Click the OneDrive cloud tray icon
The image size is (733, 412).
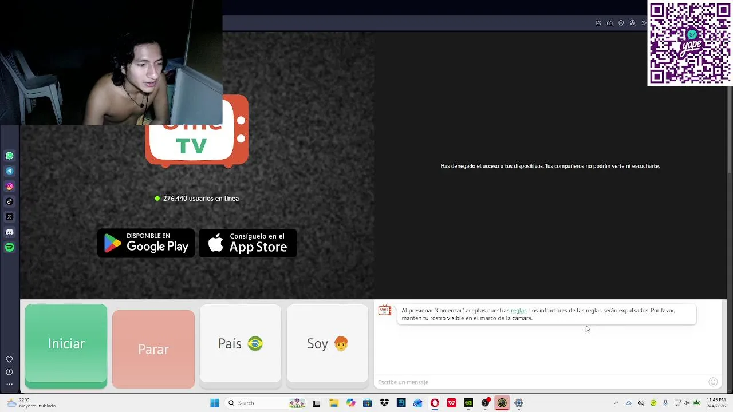pyautogui.click(x=629, y=403)
